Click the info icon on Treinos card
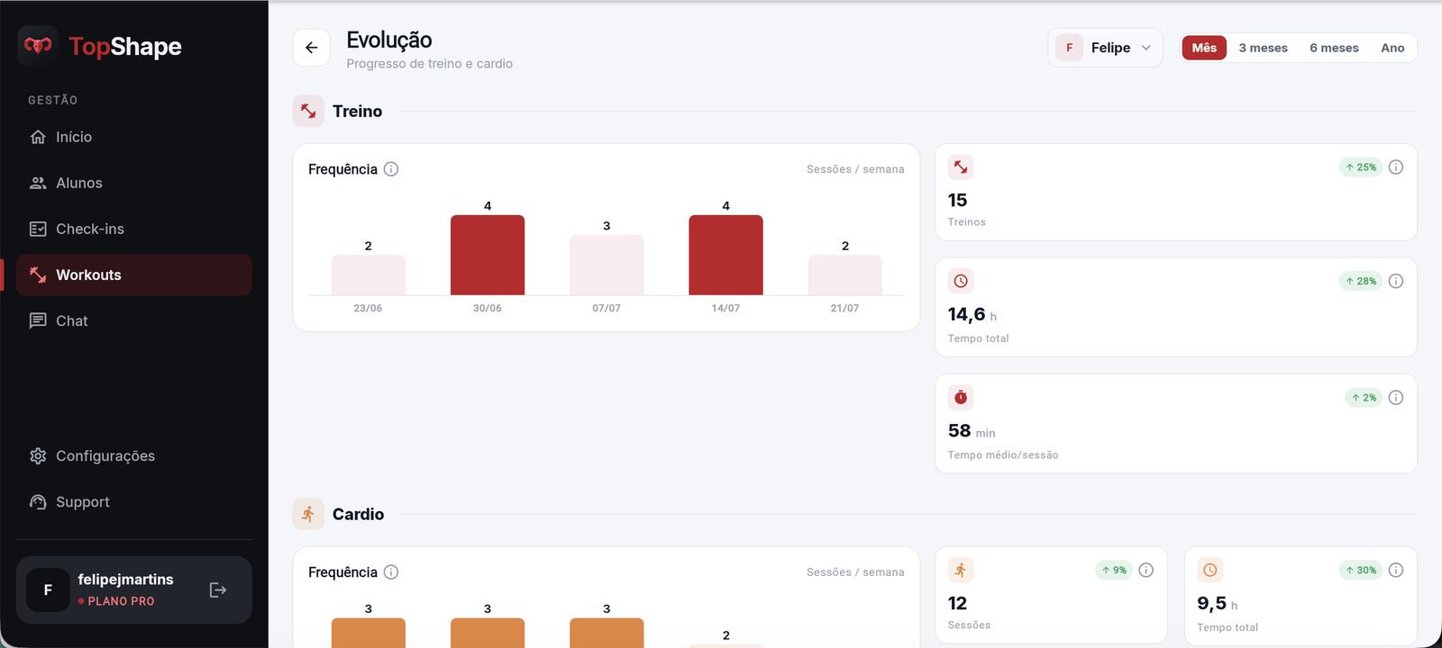The width and height of the screenshot is (1442, 648). pos(1396,167)
